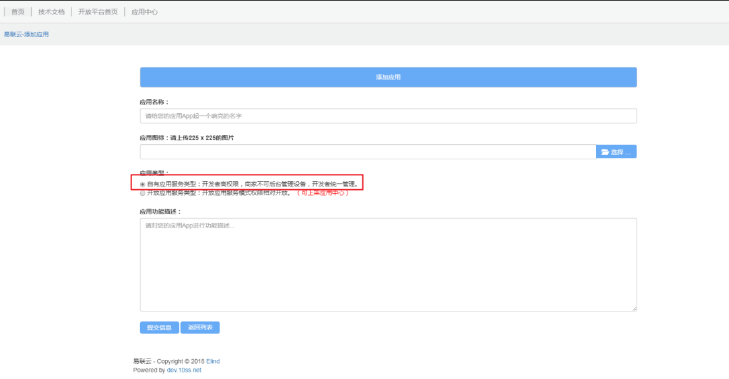
Task: Focus the 应用名称 text field
Action: [388, 116]
